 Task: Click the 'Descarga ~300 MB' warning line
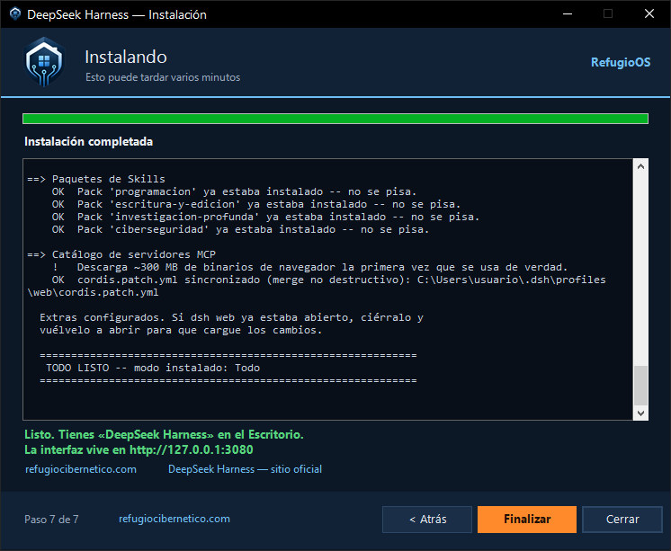(309, 267)
